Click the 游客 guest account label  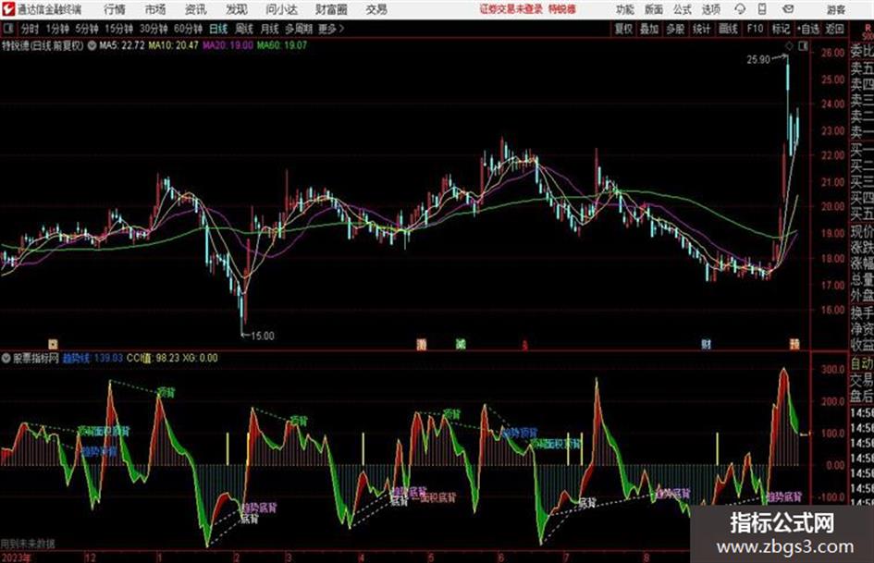pos(836,9)
